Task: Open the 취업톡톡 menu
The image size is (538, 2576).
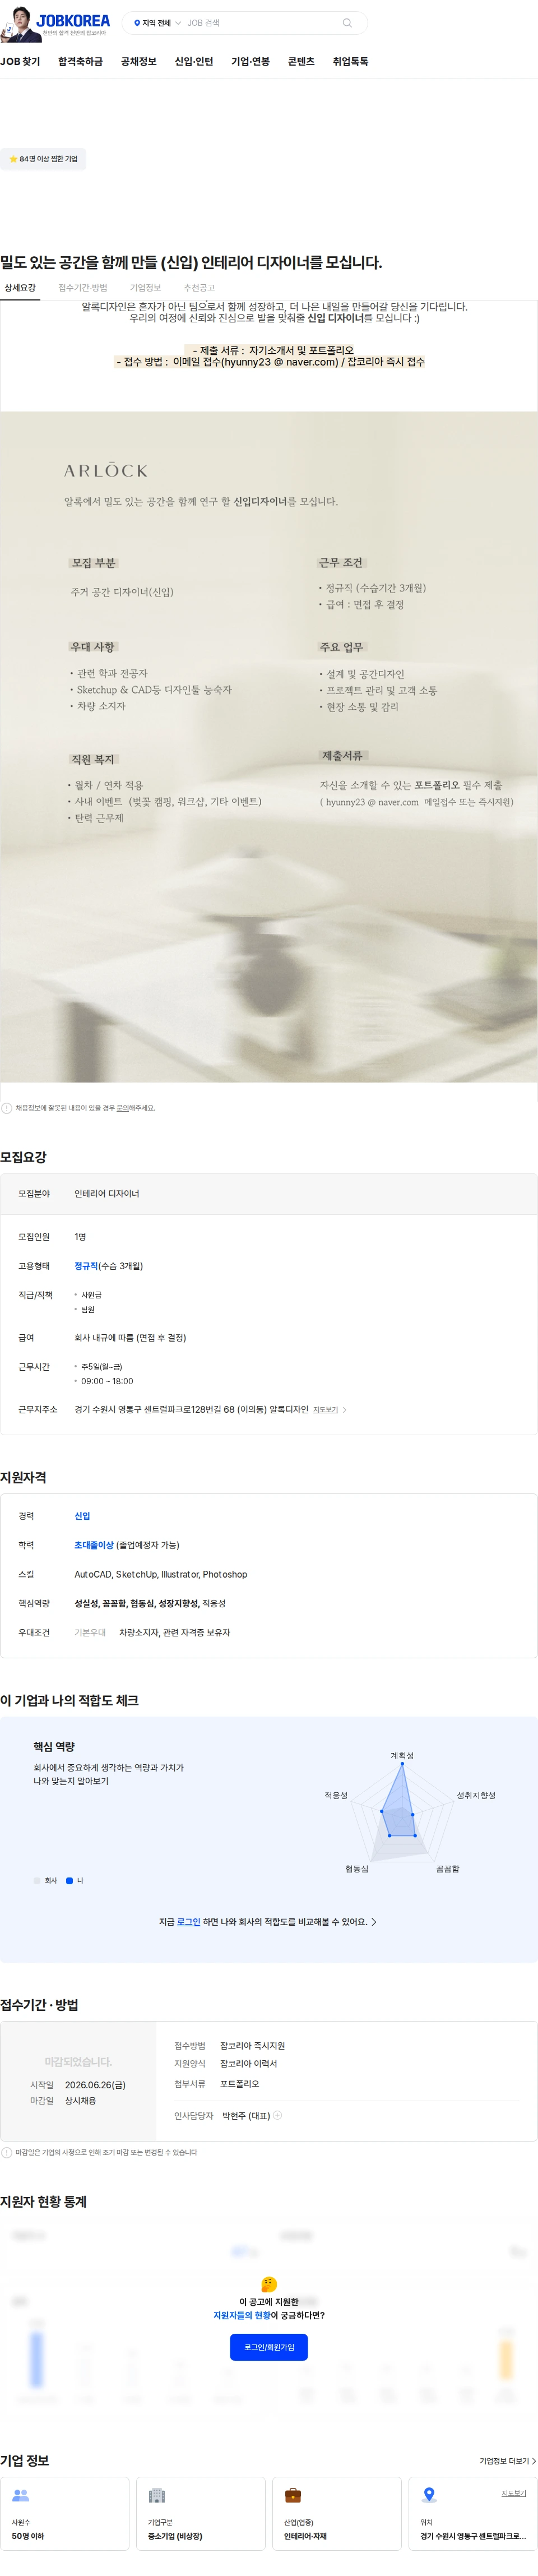Action: [351, 62]
